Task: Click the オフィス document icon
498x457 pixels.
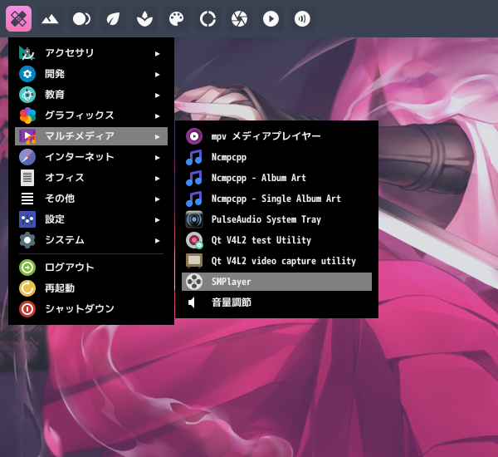Action: pos(27,178)
